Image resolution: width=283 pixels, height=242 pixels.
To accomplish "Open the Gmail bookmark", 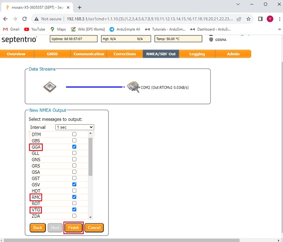I will coord(11,29).
